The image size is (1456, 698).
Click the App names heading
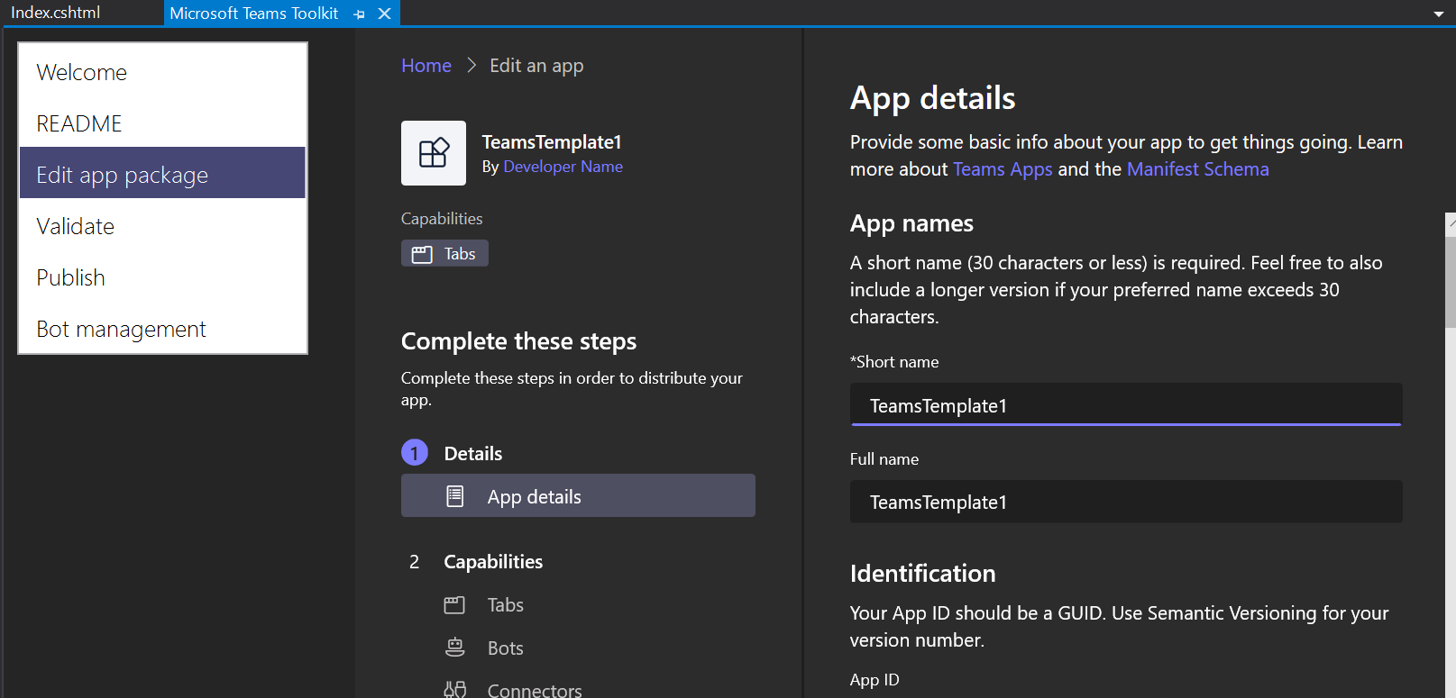pyautogui.click(x=911, y=223)
